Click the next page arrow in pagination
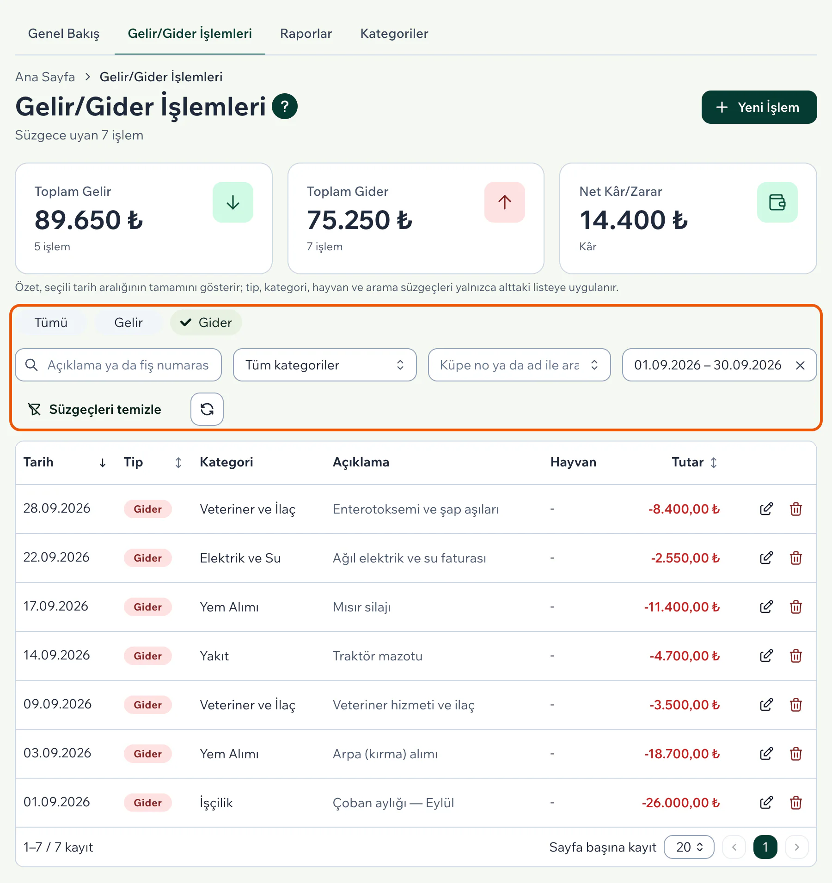Screen dimensions: 832x883 coord(796,847)
